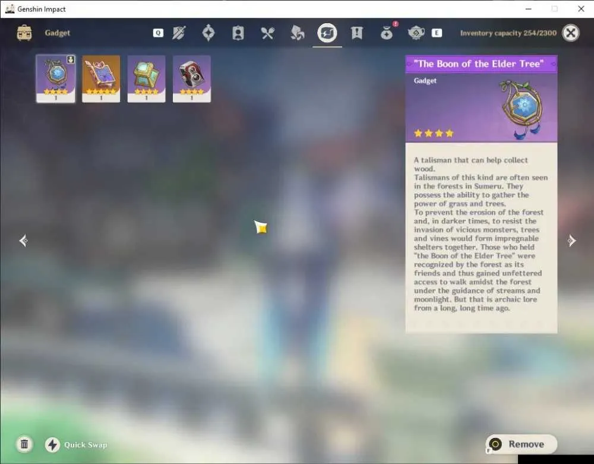Open the Quest items tab icon
Viewport: 594px width, 464px height.
356,33
